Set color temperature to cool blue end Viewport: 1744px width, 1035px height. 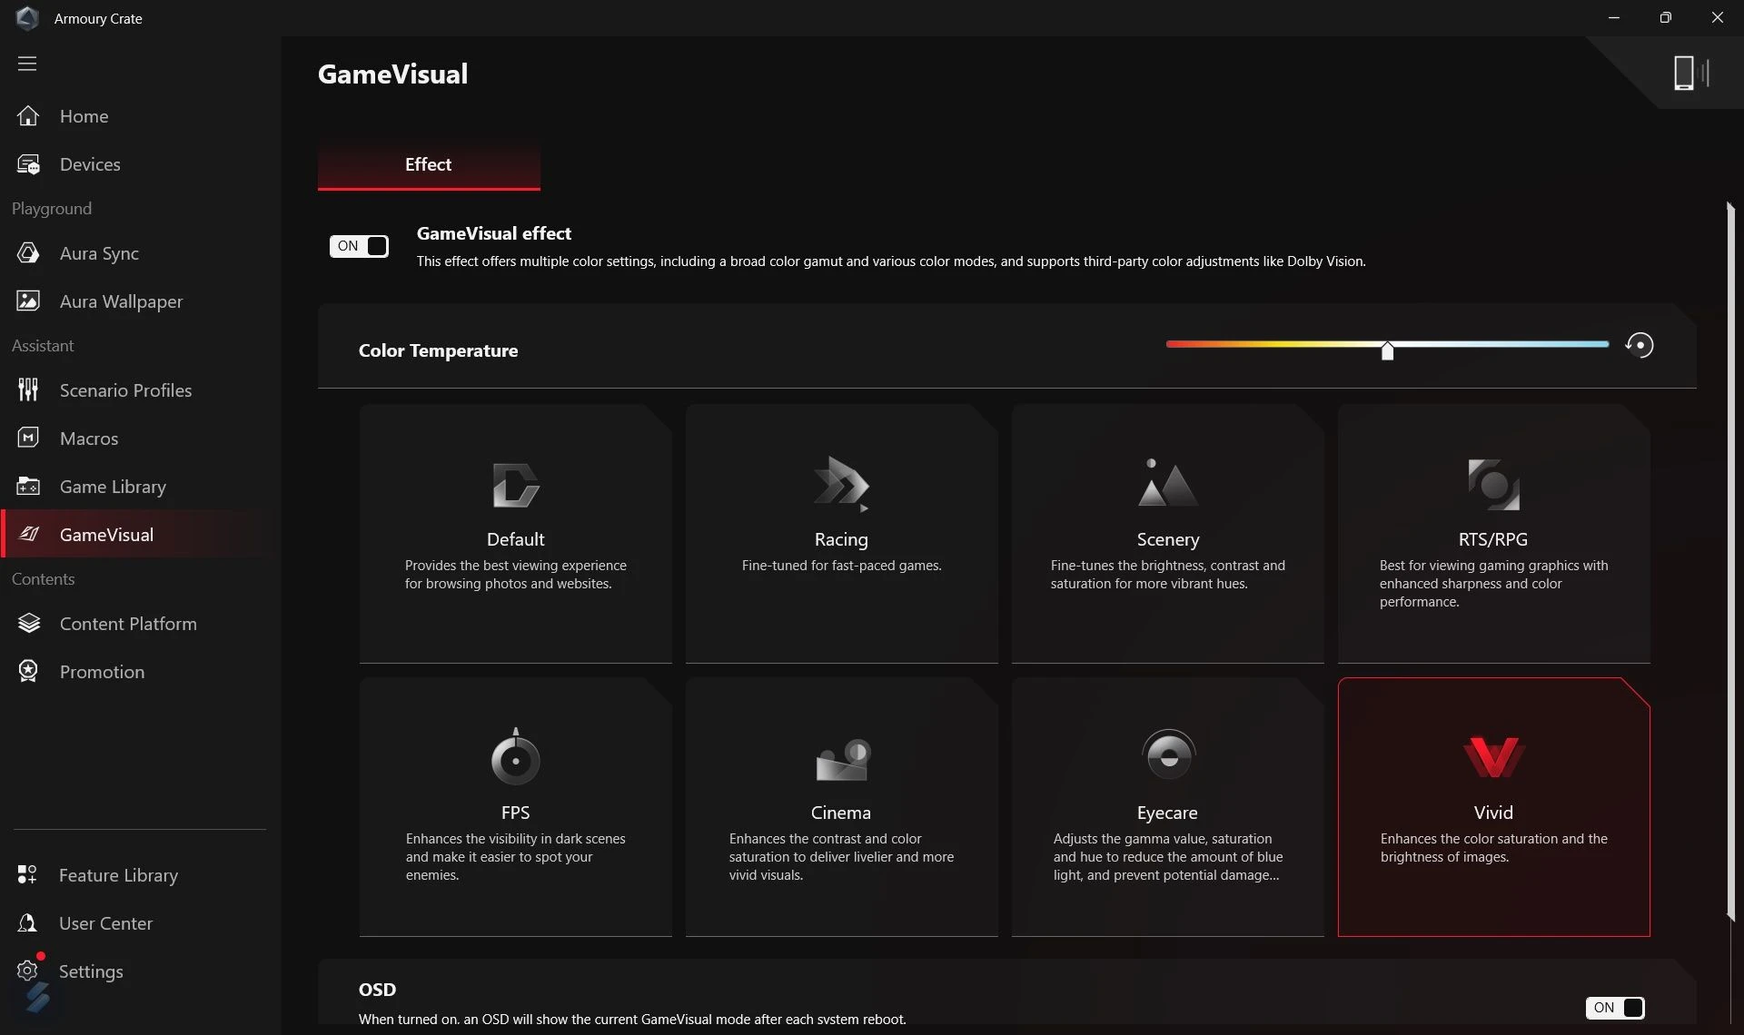1605,344
